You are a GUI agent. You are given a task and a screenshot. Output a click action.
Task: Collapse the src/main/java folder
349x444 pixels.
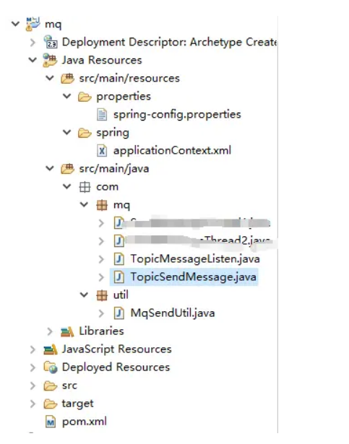(50, 168)
